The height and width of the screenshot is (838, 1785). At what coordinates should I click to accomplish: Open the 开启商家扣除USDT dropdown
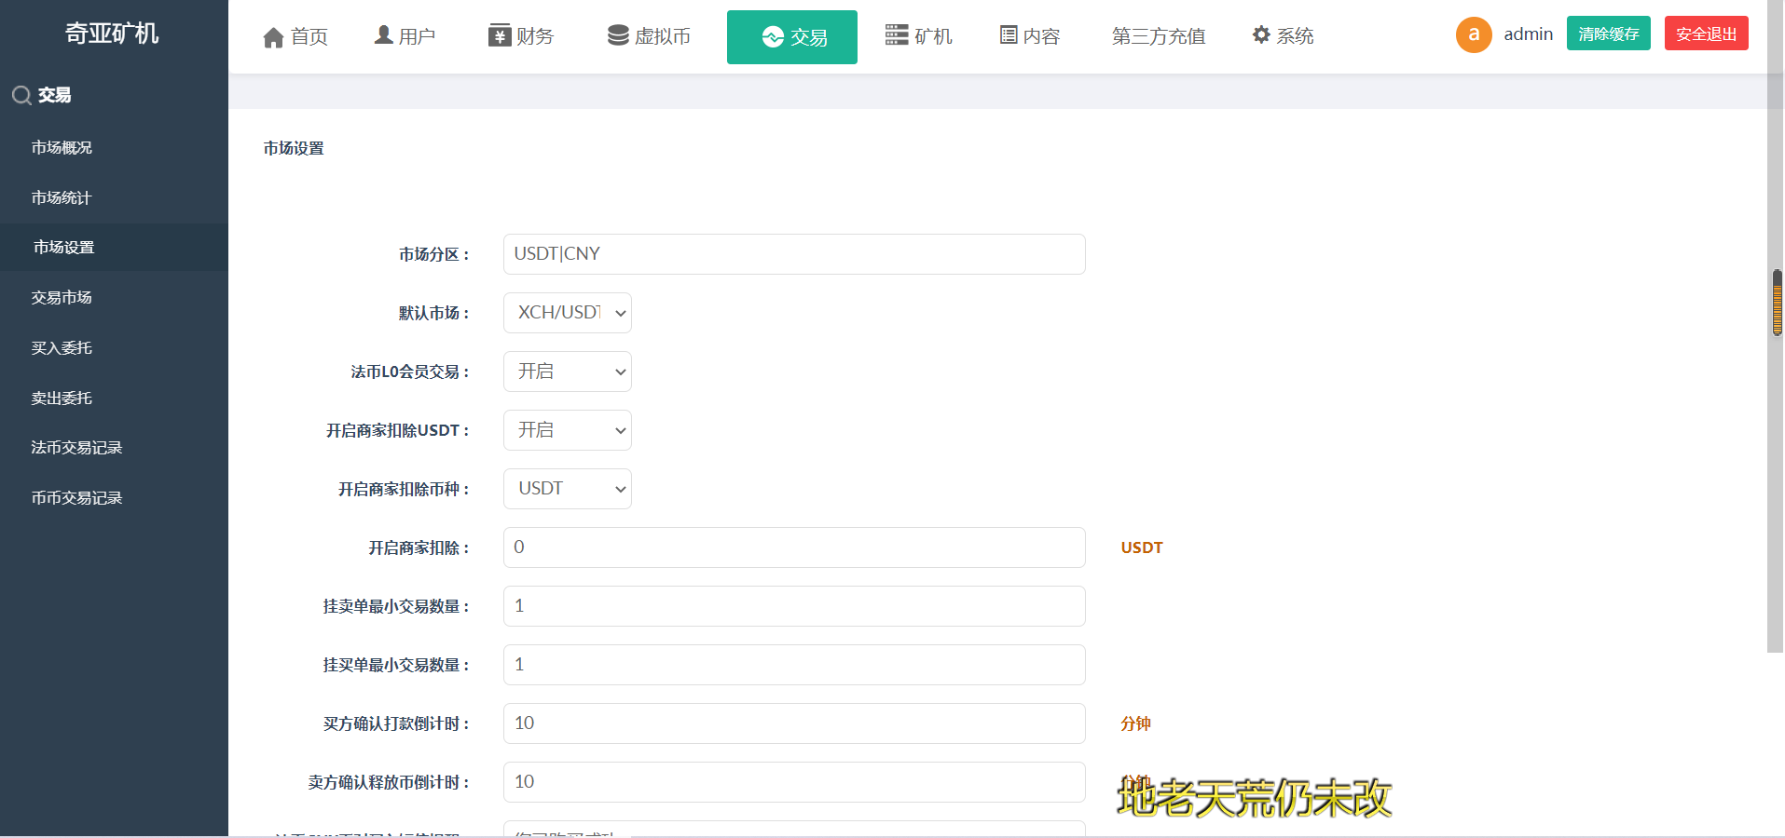point(567,430)
